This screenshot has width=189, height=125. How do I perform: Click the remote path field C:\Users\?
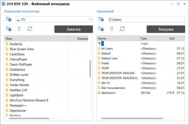coord(146,20)
